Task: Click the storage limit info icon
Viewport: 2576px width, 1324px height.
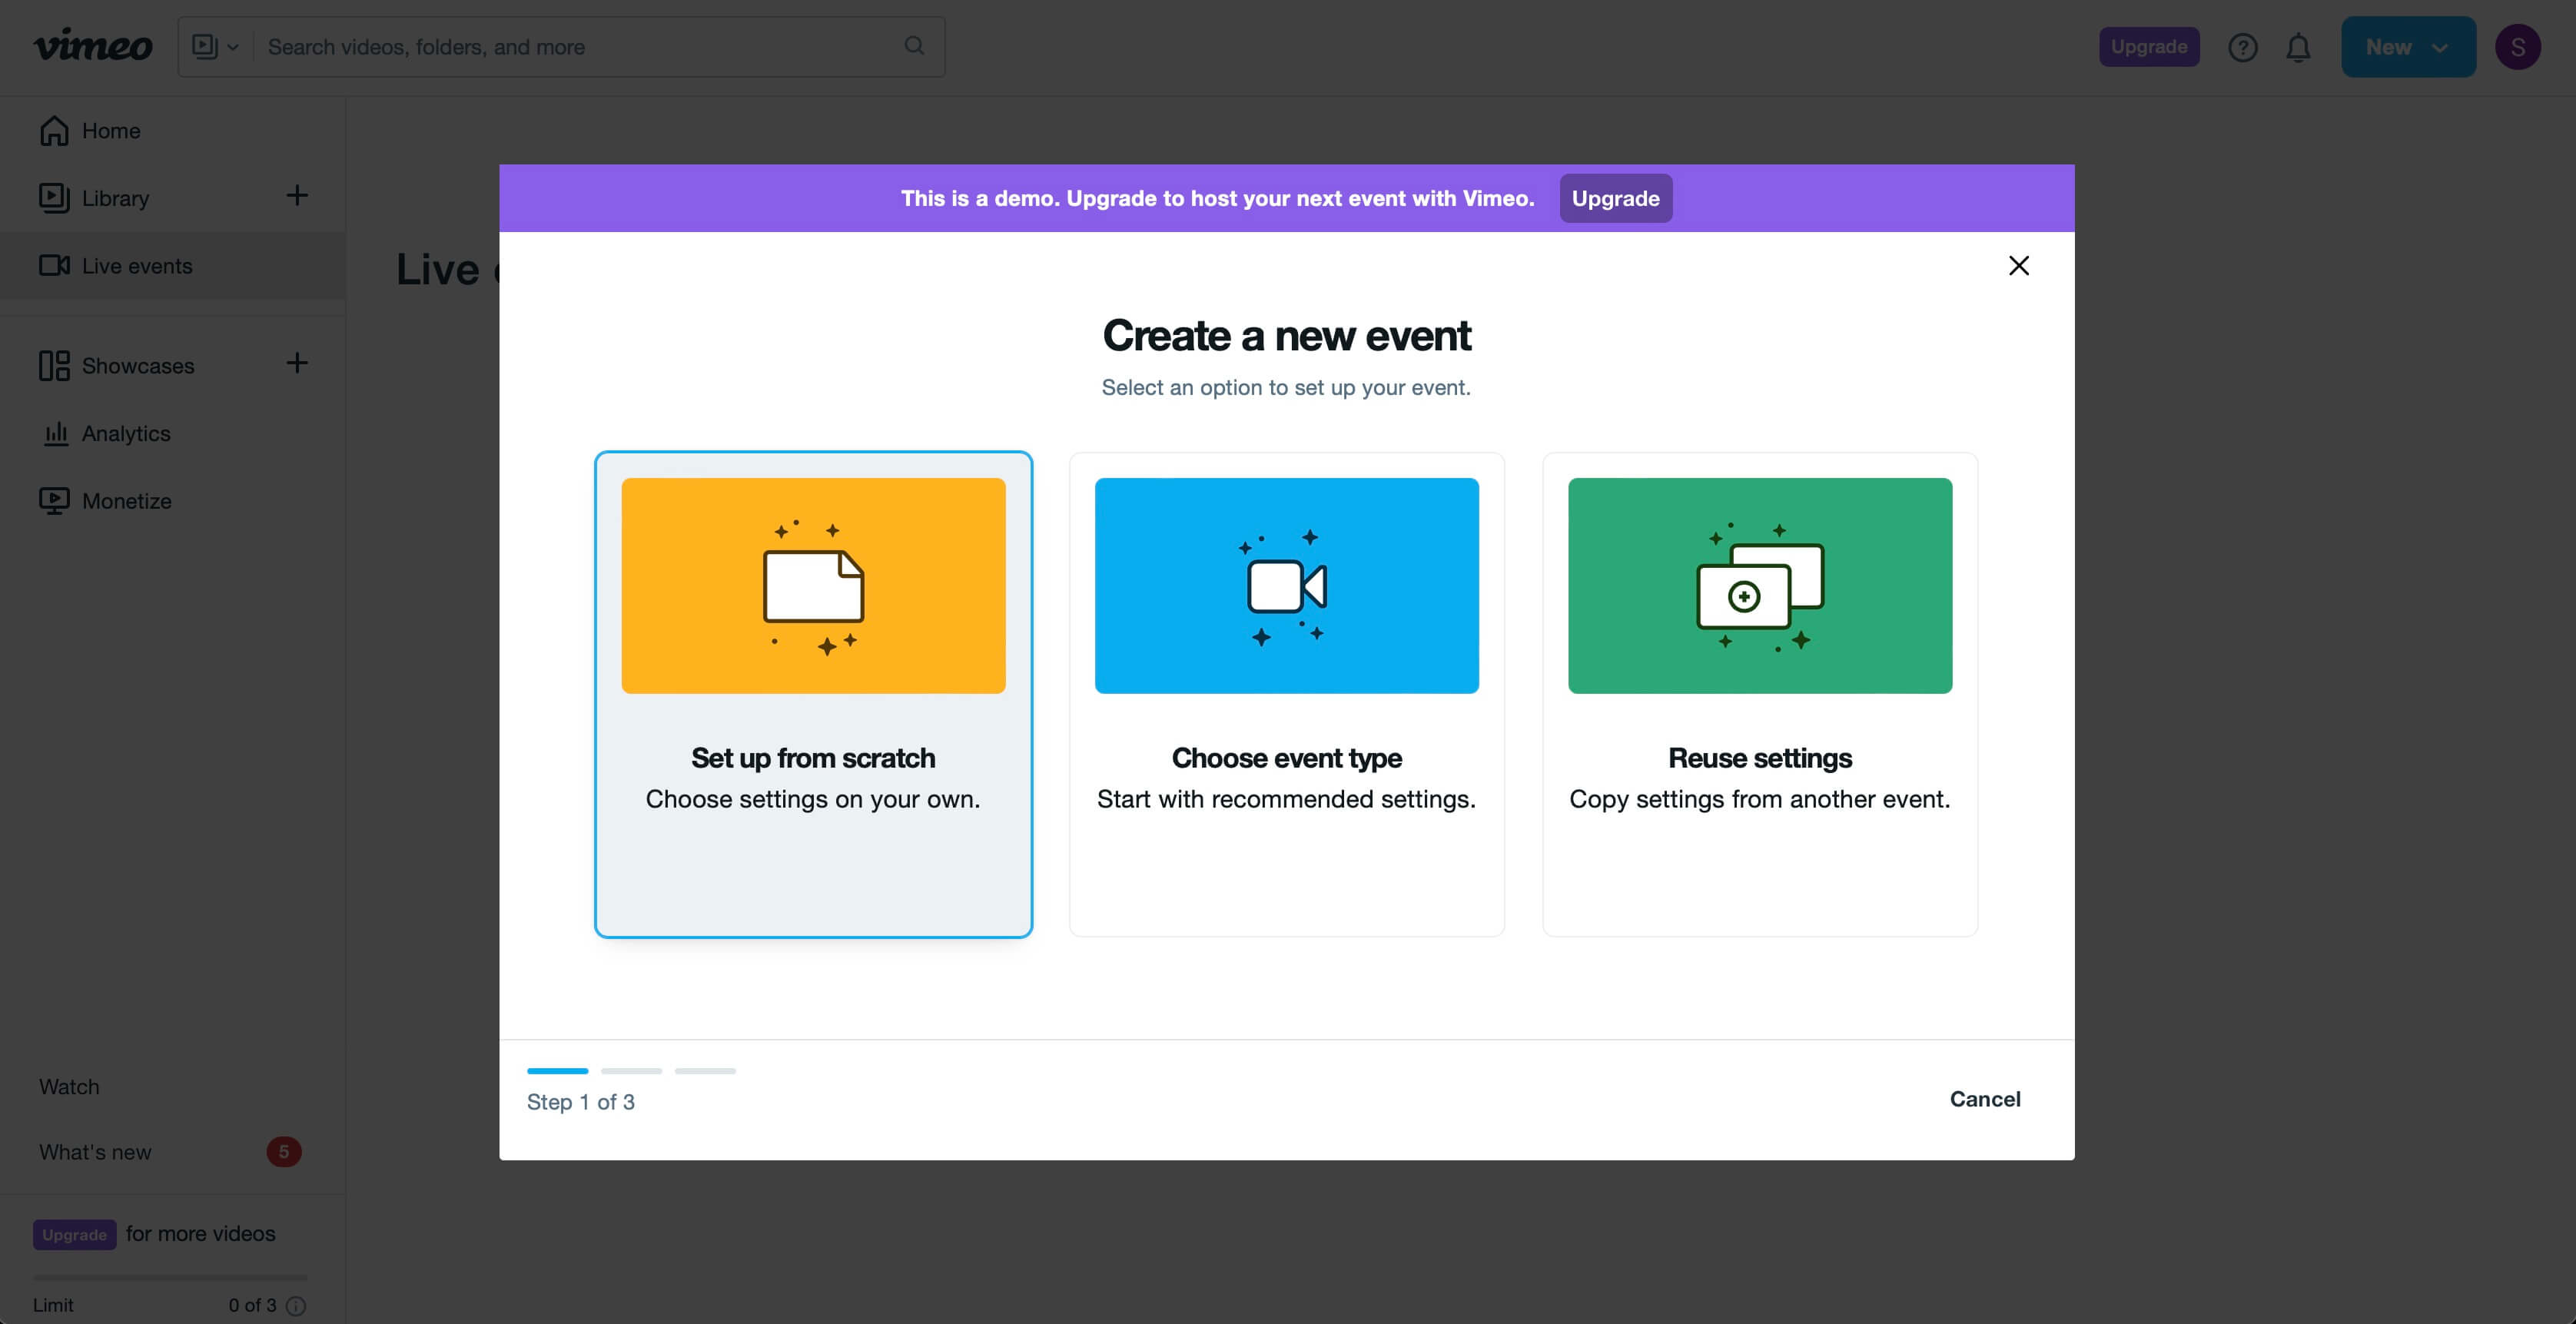Action: 296,1305
